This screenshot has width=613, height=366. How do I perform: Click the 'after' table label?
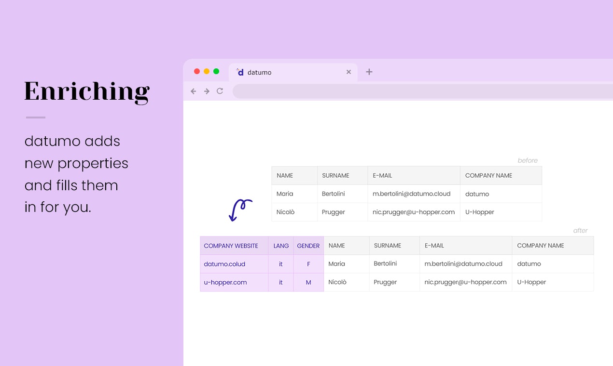point(581,231)
